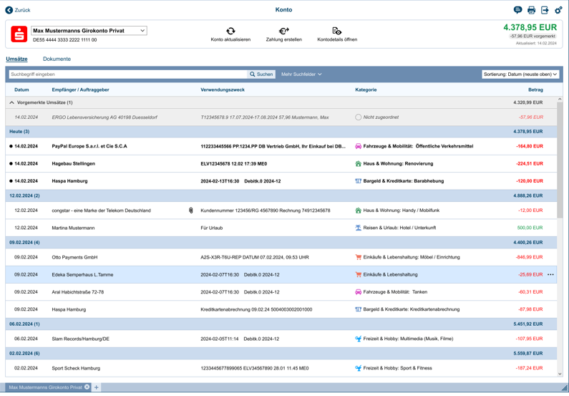Collapse Vorgemerkte Umsätze section
Screen dimensions: 569x396
[11, 102]
